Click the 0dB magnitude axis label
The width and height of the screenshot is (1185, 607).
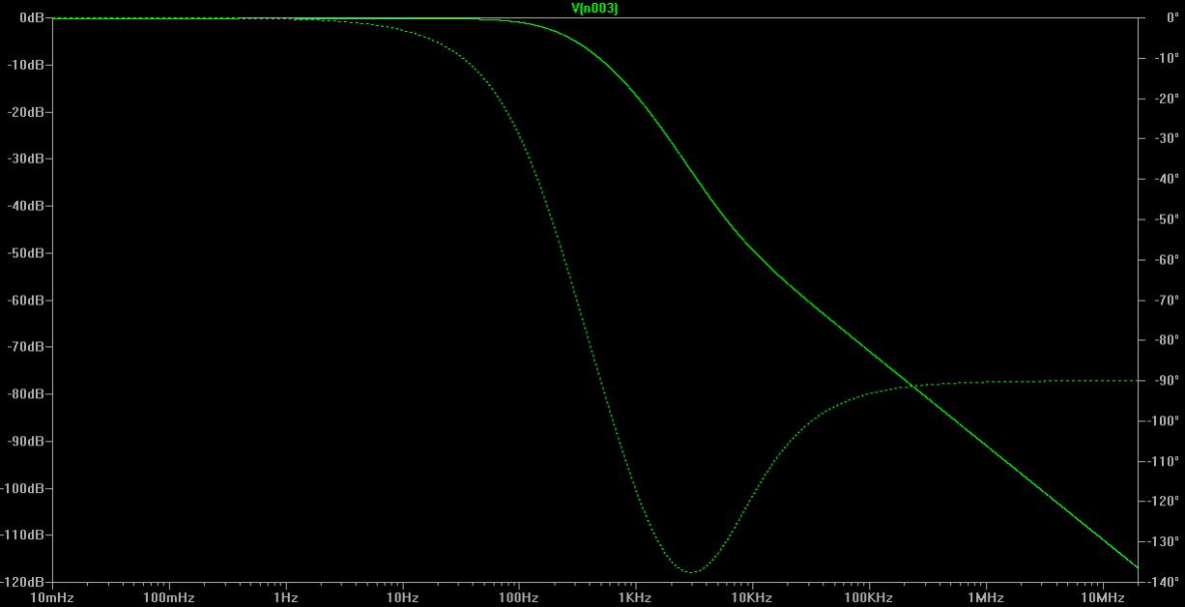click(x=32, y=18)
